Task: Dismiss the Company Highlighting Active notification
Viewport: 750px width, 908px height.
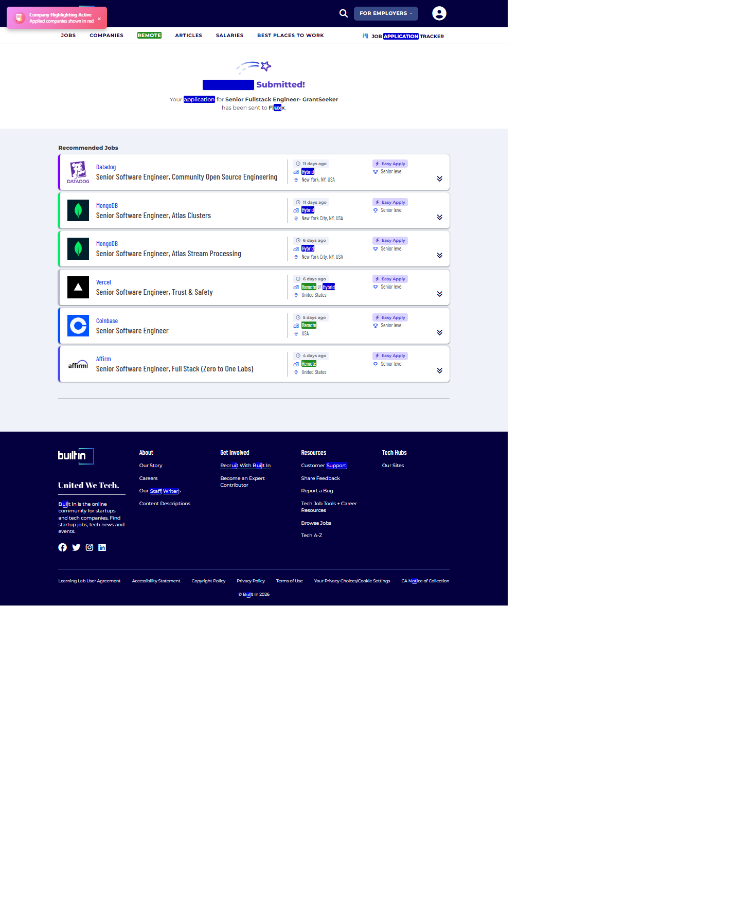Action: pyautogui.click(x=99, y=19)
